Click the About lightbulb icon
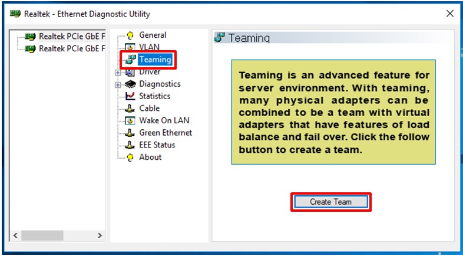 point(130,157)
